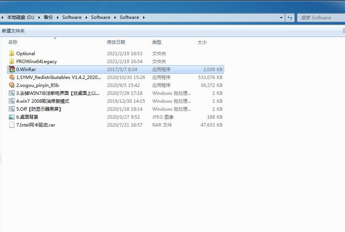Viewport: 345px width, 232px height.
Task: Expand the arrow after 备份 in path
Action: [x=57, y=17]
